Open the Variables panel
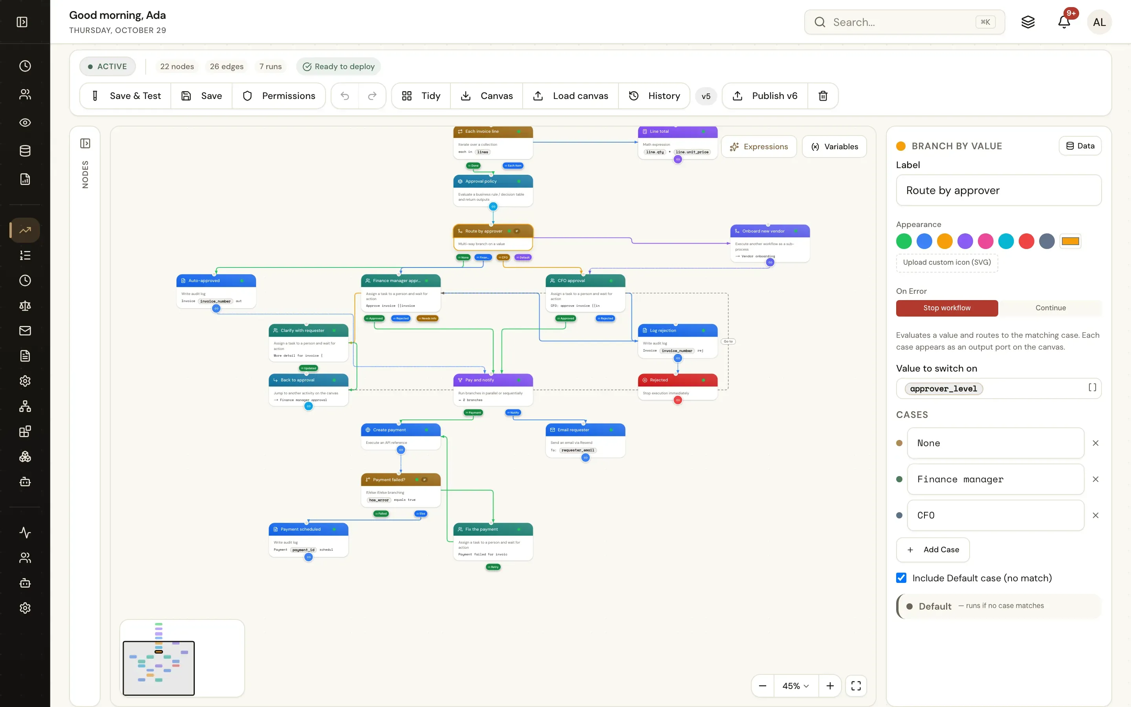The width and height of the screenshot is (1131, 707). (835, 147)
